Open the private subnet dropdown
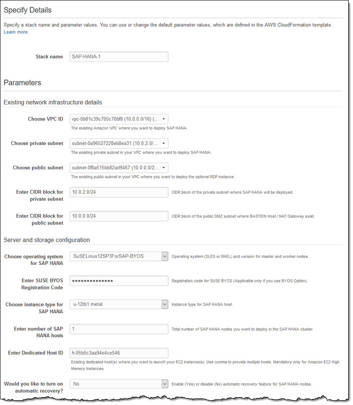353x405 pixels. coord(119,143)
